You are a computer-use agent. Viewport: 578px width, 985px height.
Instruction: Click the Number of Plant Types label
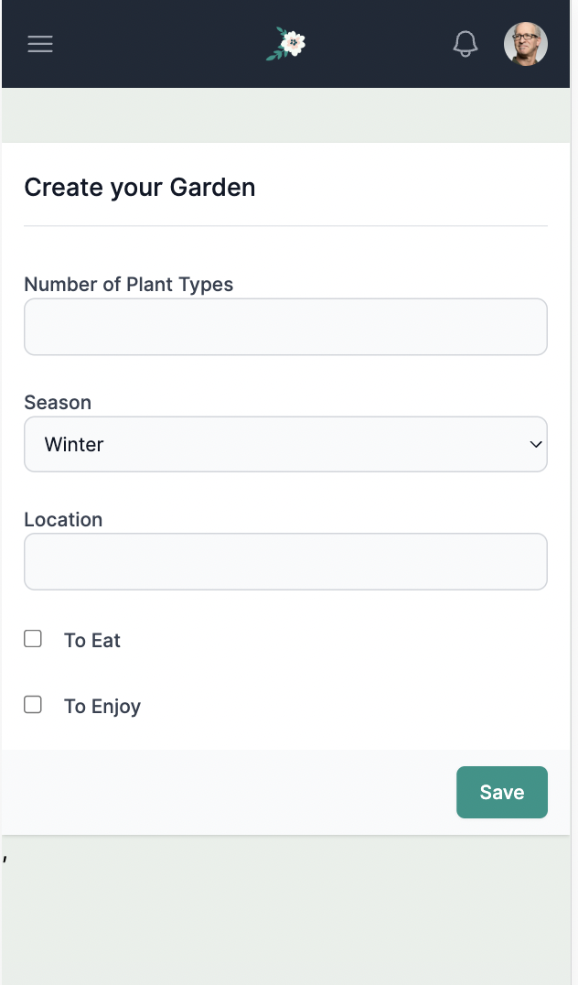pos(129,285)
